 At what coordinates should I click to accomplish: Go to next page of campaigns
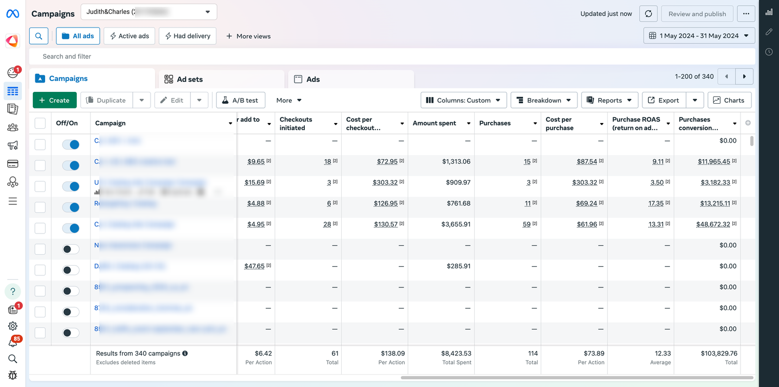(744, 76)
